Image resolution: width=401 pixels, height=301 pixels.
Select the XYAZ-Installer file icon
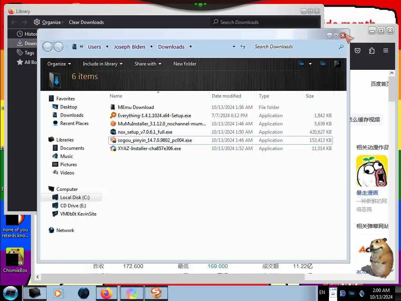click(113, 148)
